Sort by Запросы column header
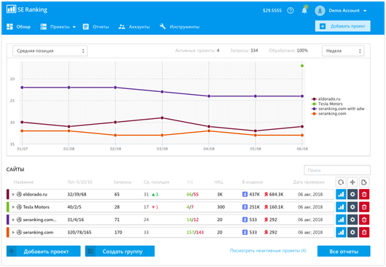Screen dimensions: 386x267 [x=123, y=182]
